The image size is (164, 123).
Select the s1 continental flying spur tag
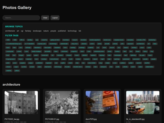click(x=14, y=44)
